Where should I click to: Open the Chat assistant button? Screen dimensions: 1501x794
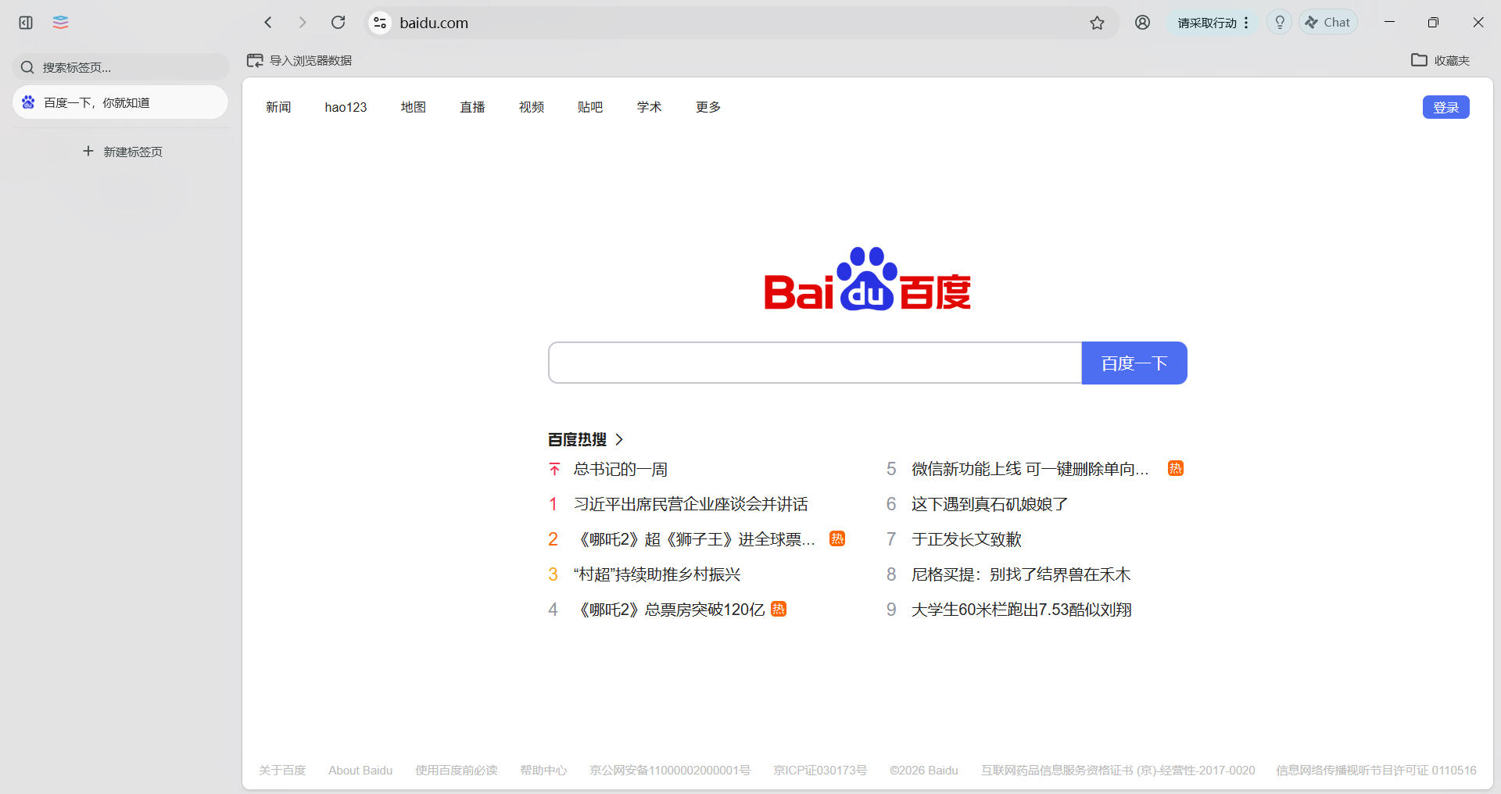point(1328,23)
